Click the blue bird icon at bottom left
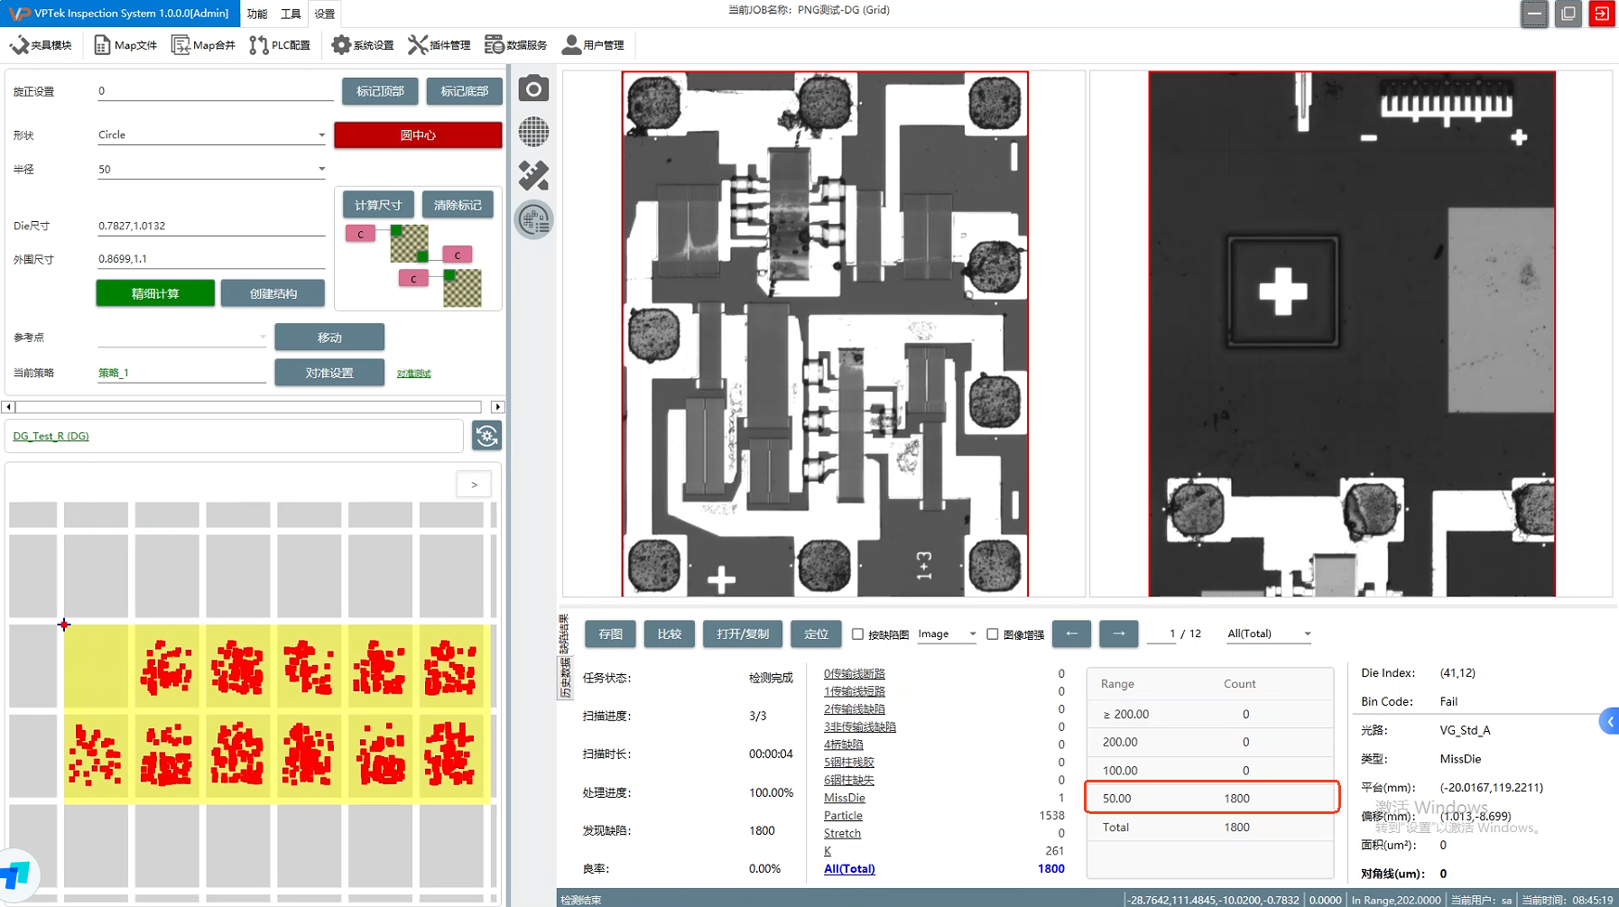 [x=16, y=874]
